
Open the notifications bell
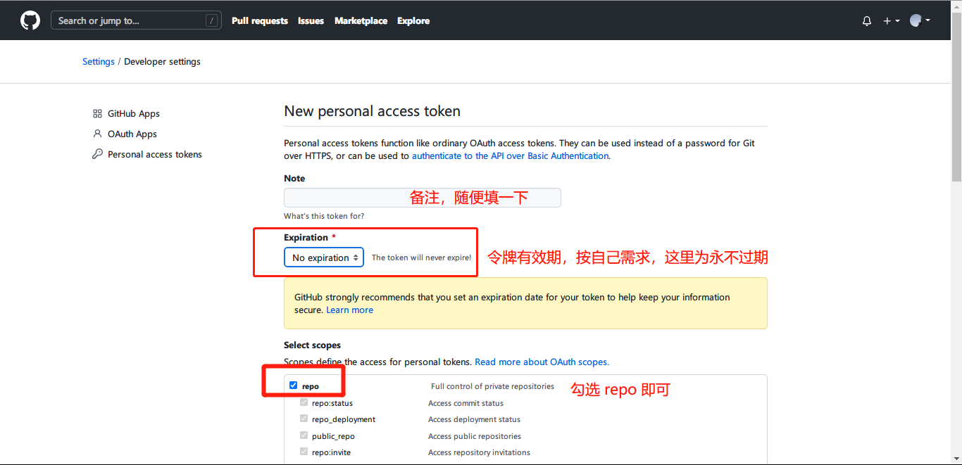867,21
